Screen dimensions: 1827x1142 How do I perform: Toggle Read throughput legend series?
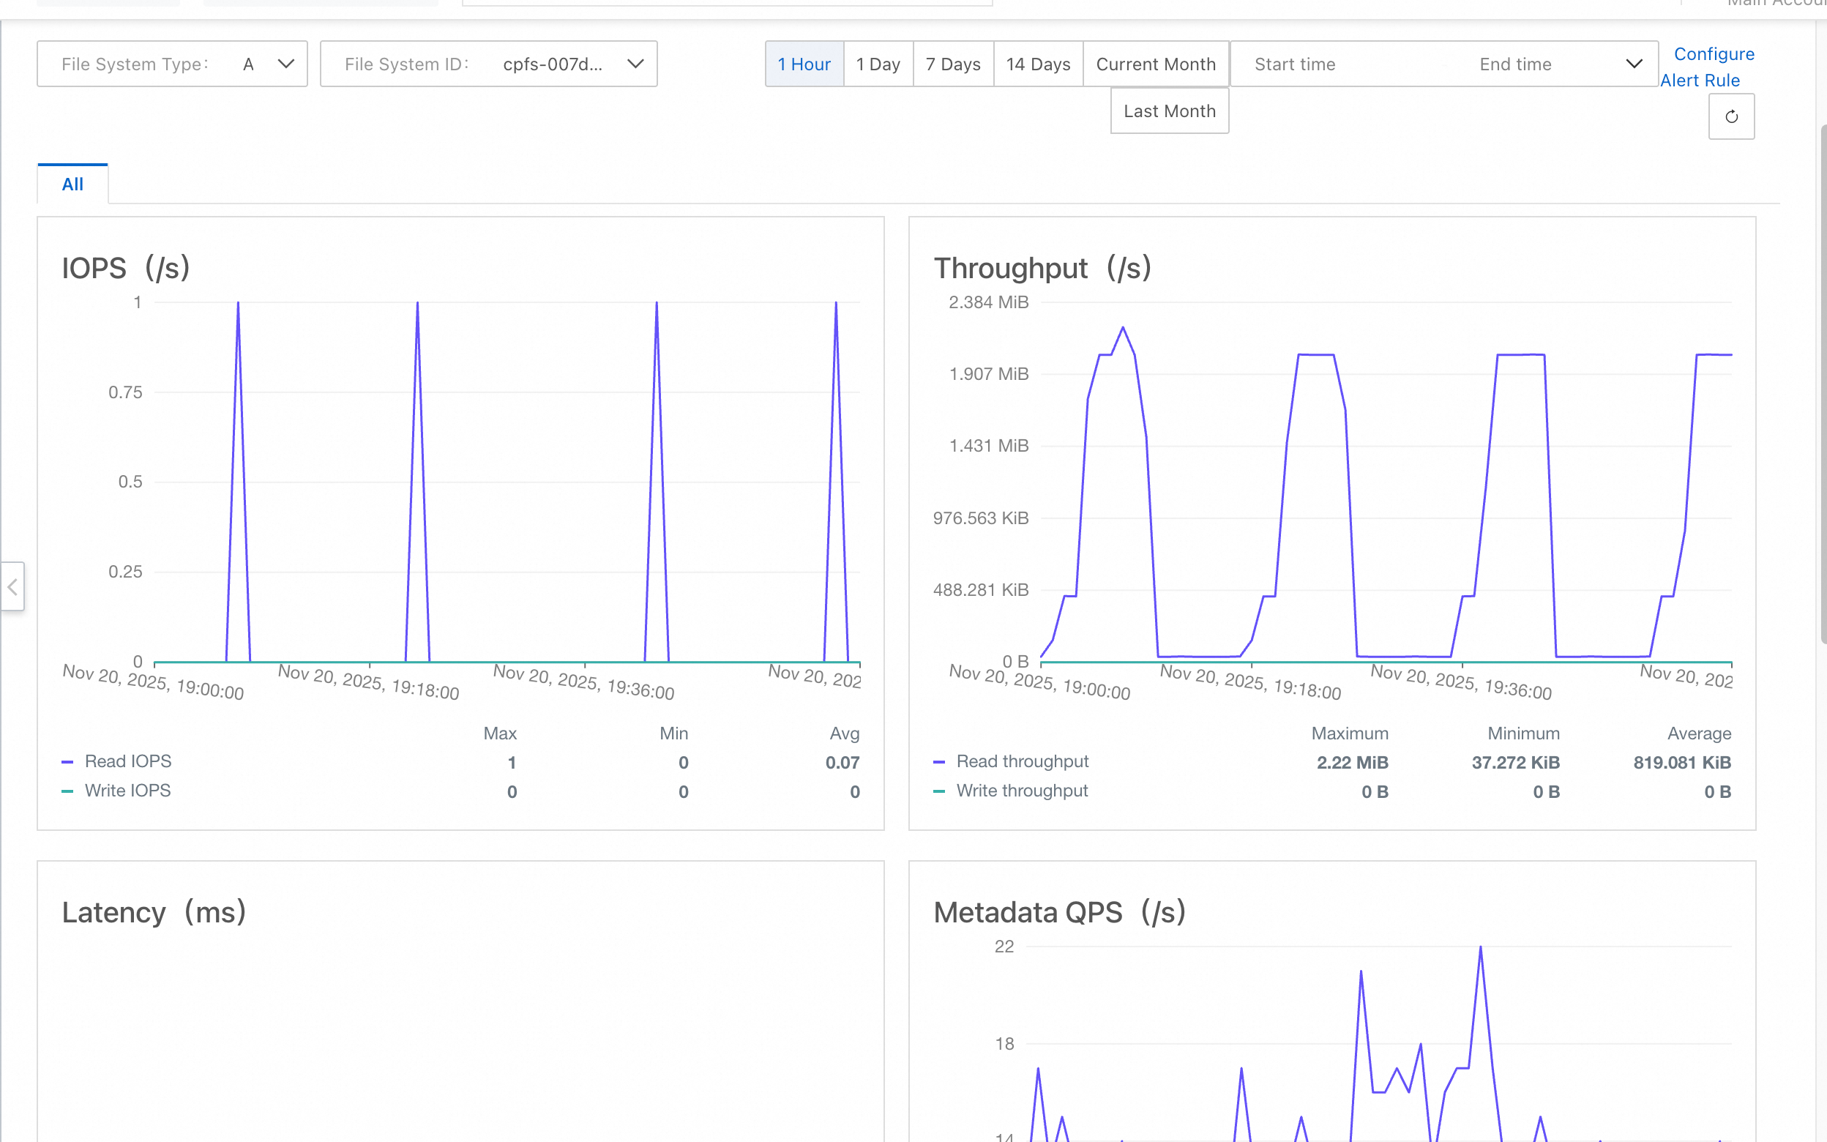(1011, 761)
